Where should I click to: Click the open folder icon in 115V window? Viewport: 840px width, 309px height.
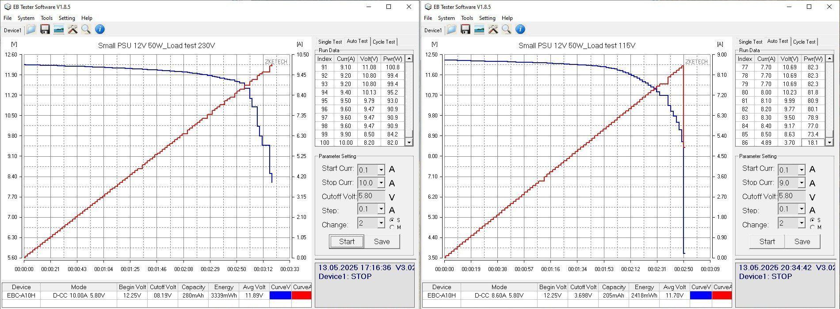pyautogui.click(x=451, y=30)
